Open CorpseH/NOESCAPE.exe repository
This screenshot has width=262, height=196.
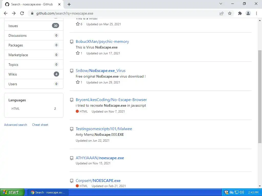tap(98, 180)
